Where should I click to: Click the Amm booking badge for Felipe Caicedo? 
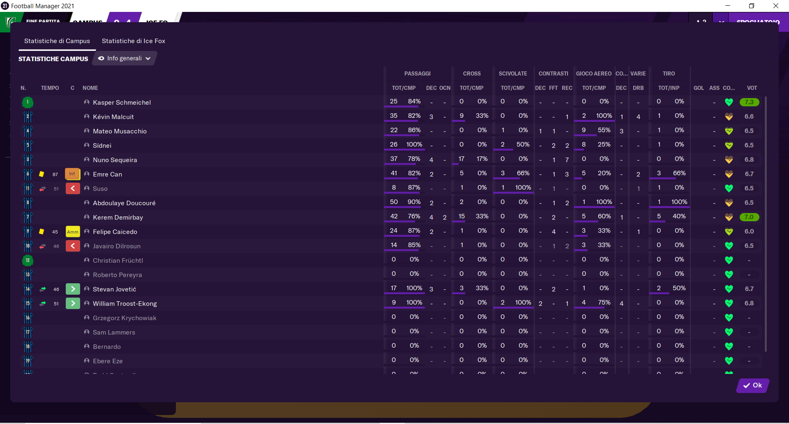tap(73, 231)
